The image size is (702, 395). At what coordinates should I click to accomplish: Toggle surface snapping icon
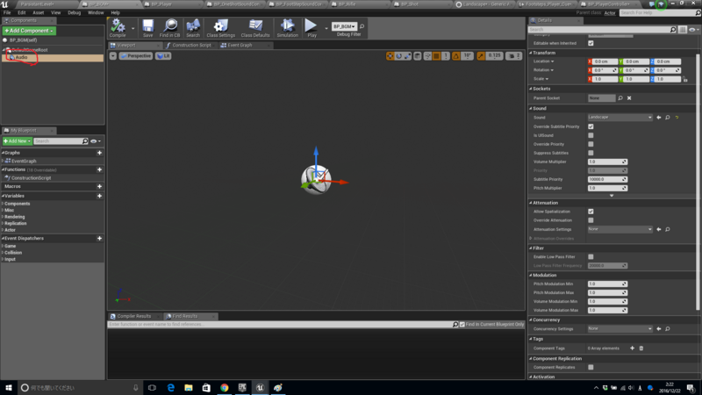427,56
